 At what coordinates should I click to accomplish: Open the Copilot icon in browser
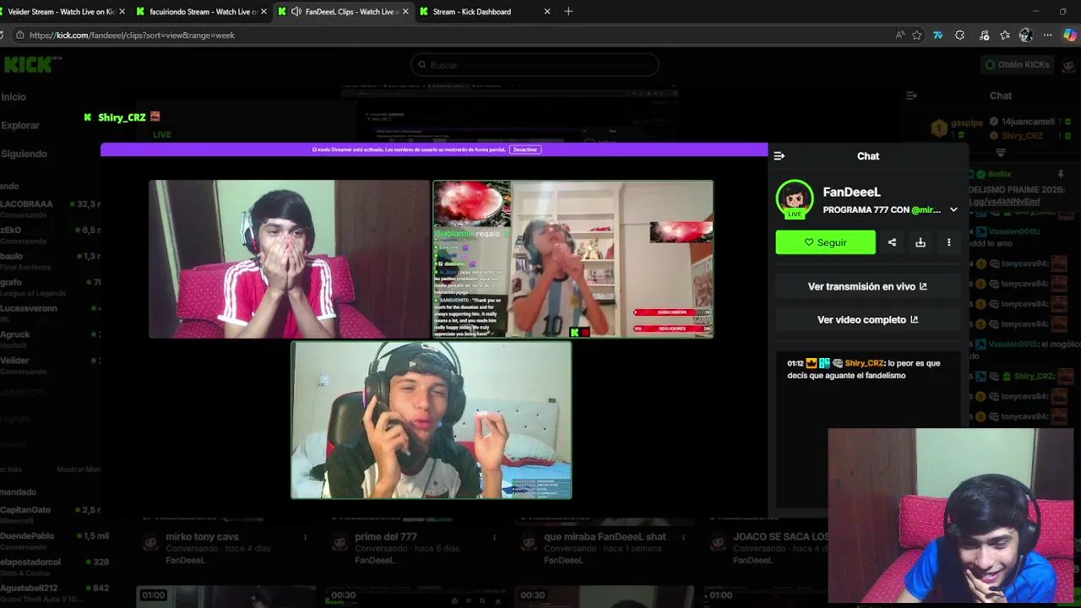1070,35
